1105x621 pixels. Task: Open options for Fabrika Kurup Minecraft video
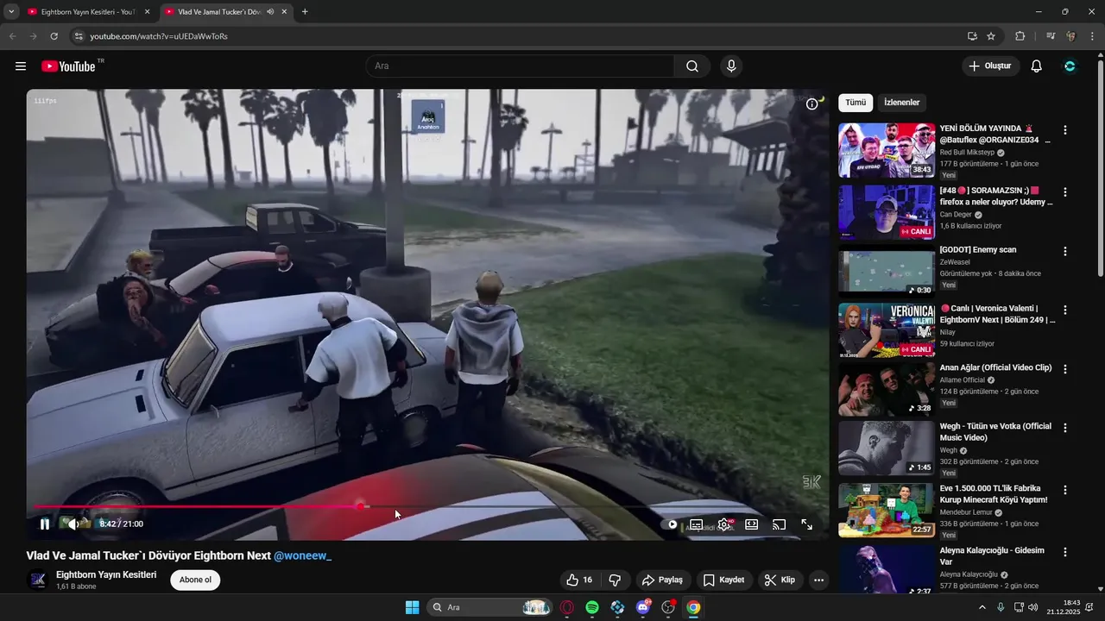click(x=1065, y=490)
